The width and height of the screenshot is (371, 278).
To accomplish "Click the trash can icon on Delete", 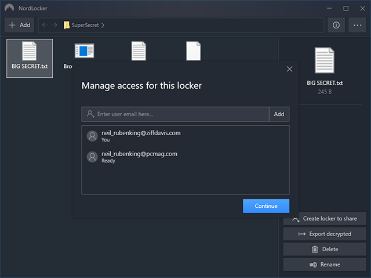I will coord(315,249).
